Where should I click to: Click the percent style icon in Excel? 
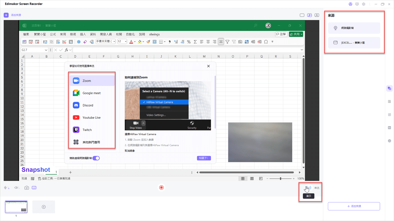pos(189,42)
